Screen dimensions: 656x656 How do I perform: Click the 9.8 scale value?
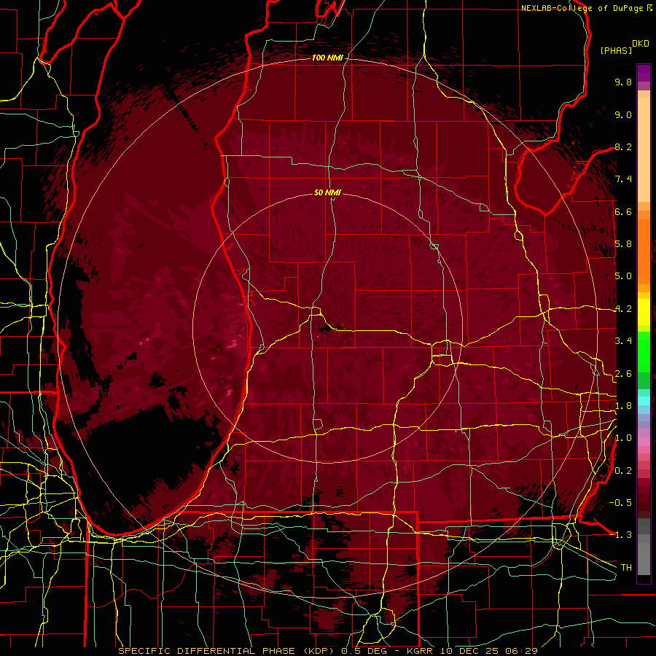coord(623,82)
